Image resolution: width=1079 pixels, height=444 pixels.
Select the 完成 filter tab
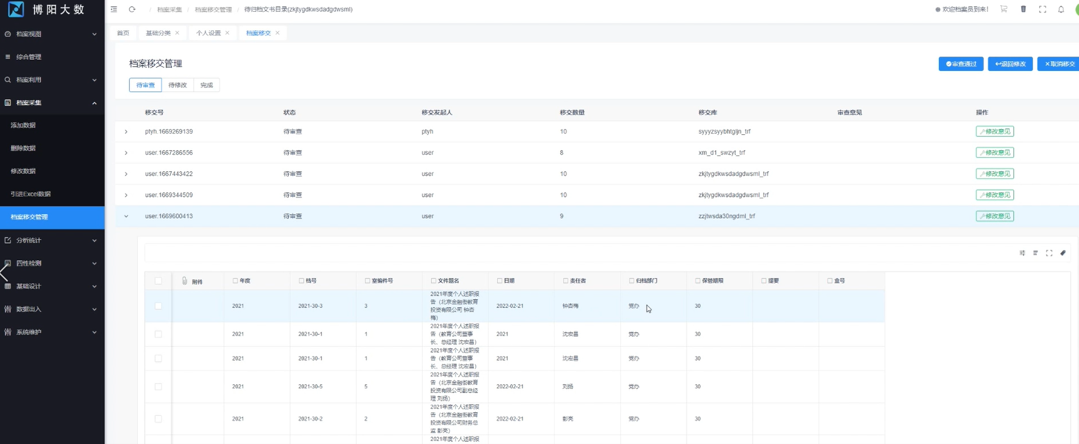[206, 85]
